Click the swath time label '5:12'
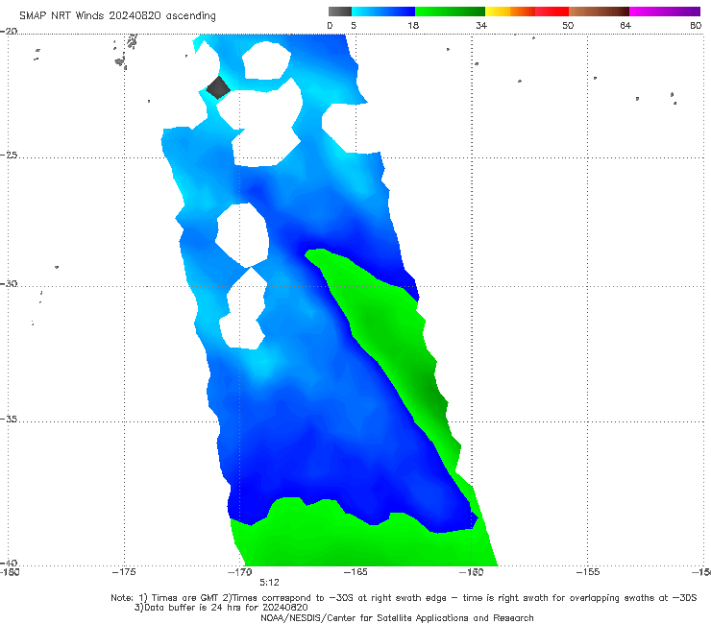Viewport: 711px width, 624px height. pos(269,583)
